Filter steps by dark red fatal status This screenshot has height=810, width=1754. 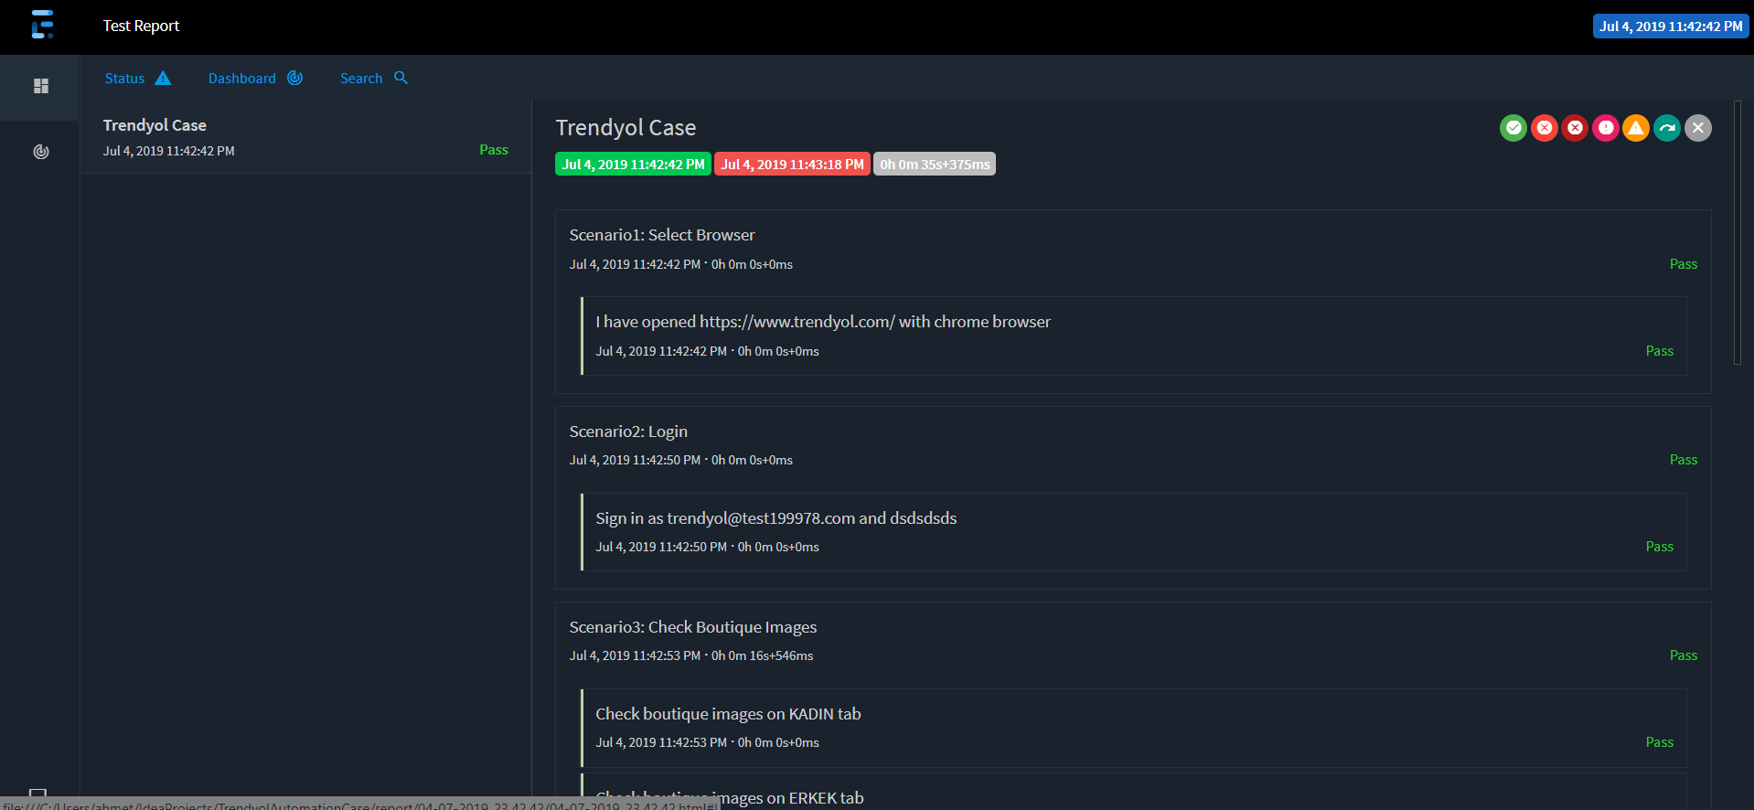[1575, 128]
